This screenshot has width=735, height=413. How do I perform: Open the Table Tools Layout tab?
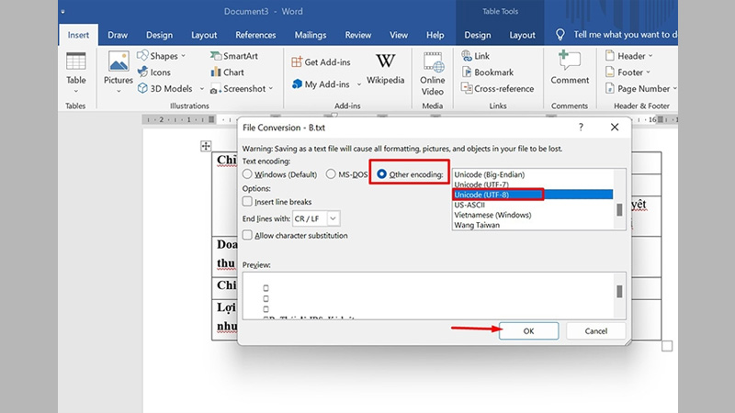pyautogui.click(x=522, y=35)
